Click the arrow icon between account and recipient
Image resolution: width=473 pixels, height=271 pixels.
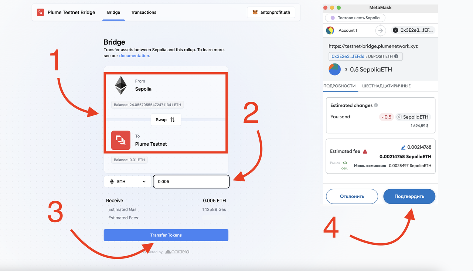[381, 31]
